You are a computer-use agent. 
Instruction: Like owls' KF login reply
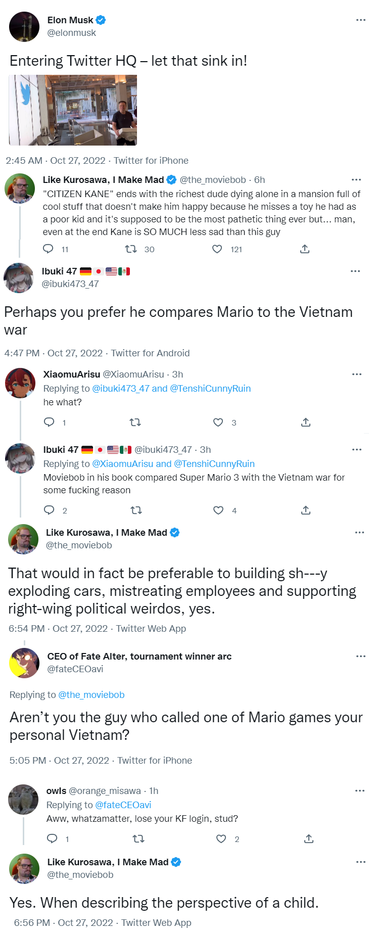click(221, 838)
